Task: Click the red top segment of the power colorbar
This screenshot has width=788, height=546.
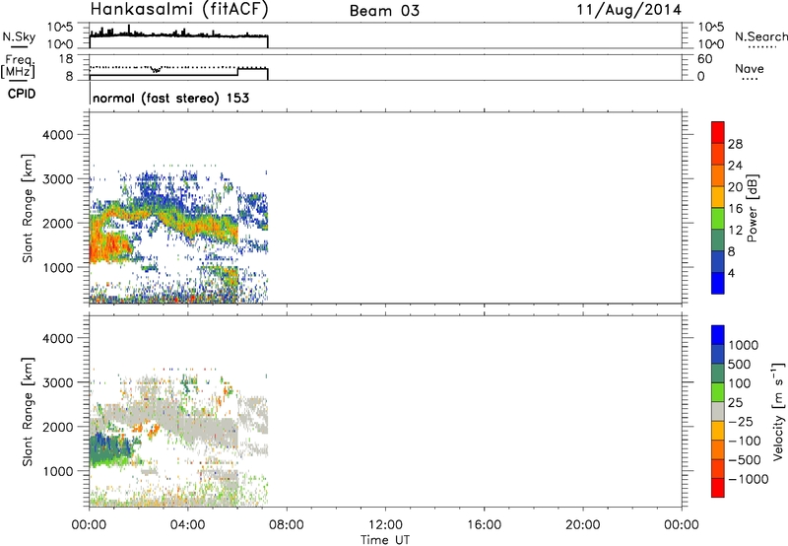Action: tap(718, 132)
